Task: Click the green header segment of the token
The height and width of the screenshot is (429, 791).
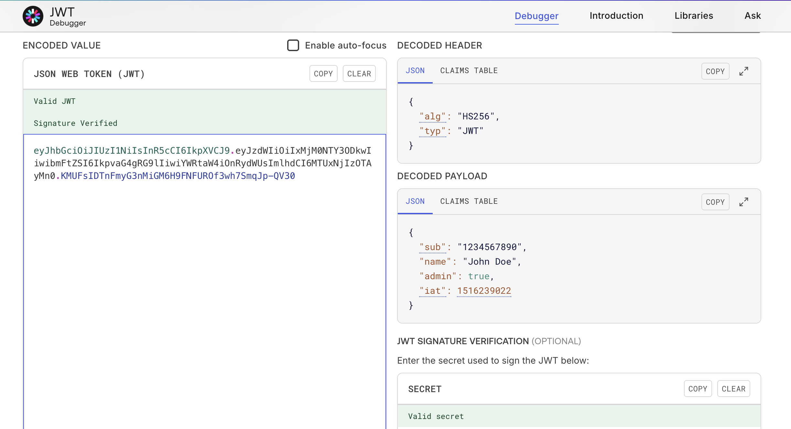Action: (x=132, y=151)
